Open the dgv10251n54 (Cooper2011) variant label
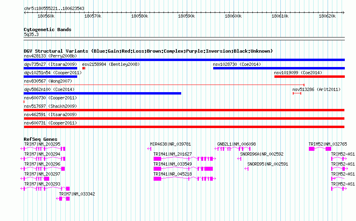 [x=53, y=73]
